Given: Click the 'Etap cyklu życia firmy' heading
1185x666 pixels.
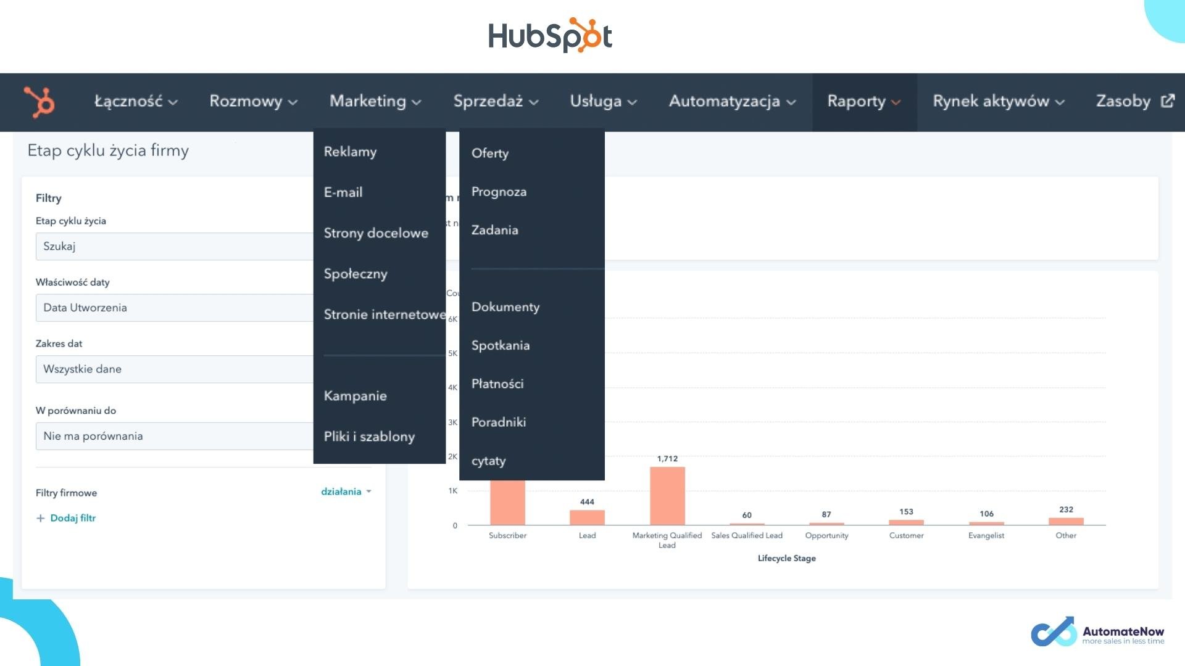Looking at the screenshot, I should tap(108, 151).
